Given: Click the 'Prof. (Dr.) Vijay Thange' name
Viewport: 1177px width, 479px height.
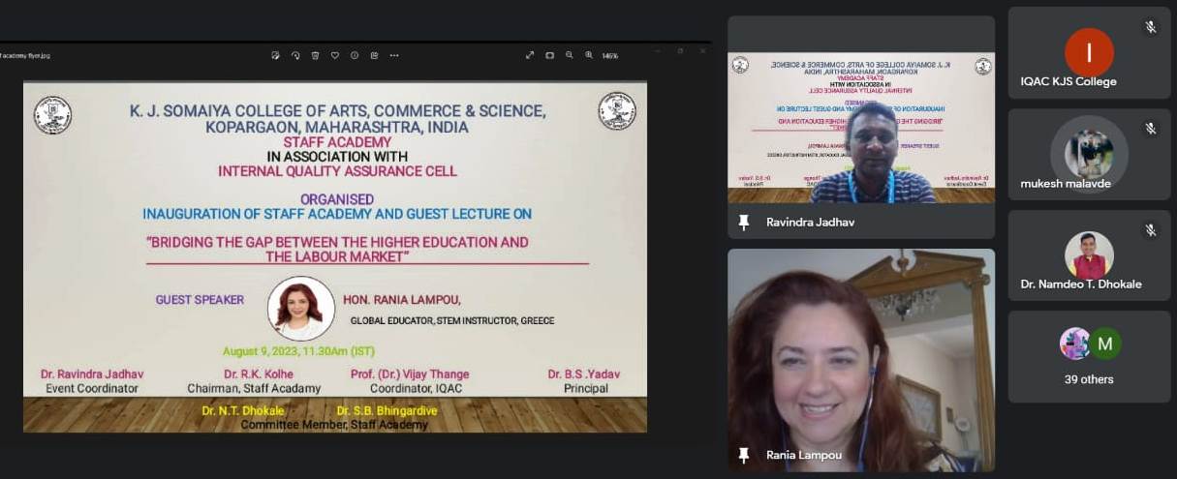Looking at the screenshot, I should [410, 374].
